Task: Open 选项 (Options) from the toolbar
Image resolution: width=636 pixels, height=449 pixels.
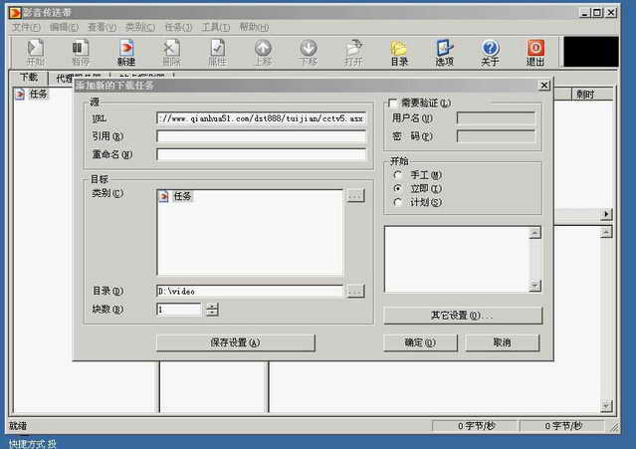Action: (x=445, y=52)
